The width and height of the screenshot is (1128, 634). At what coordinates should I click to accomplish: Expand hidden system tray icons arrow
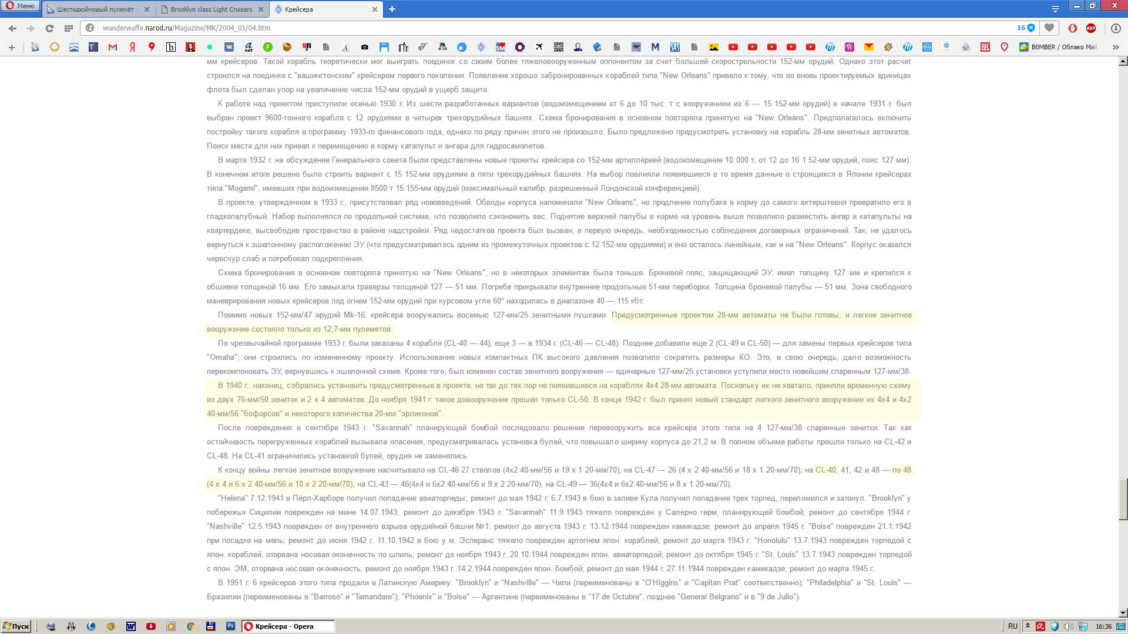(x=1028, y=626)
